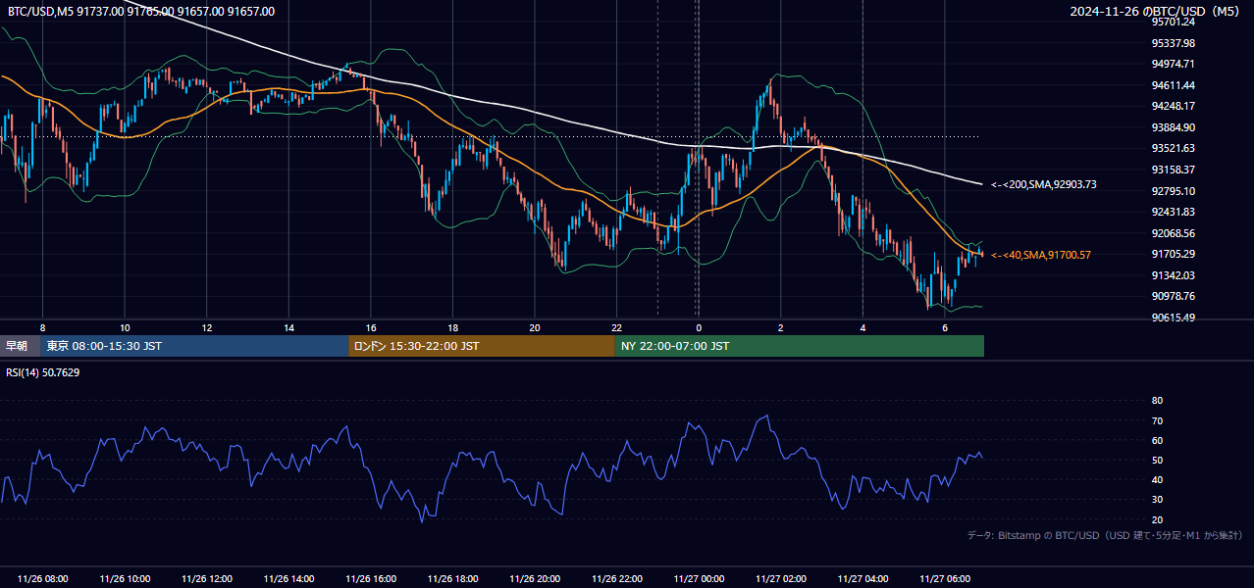Click the bottom time label 11/26 16:00
The height and width of the screenshot is (588, 1254).
tap(371, 578)
